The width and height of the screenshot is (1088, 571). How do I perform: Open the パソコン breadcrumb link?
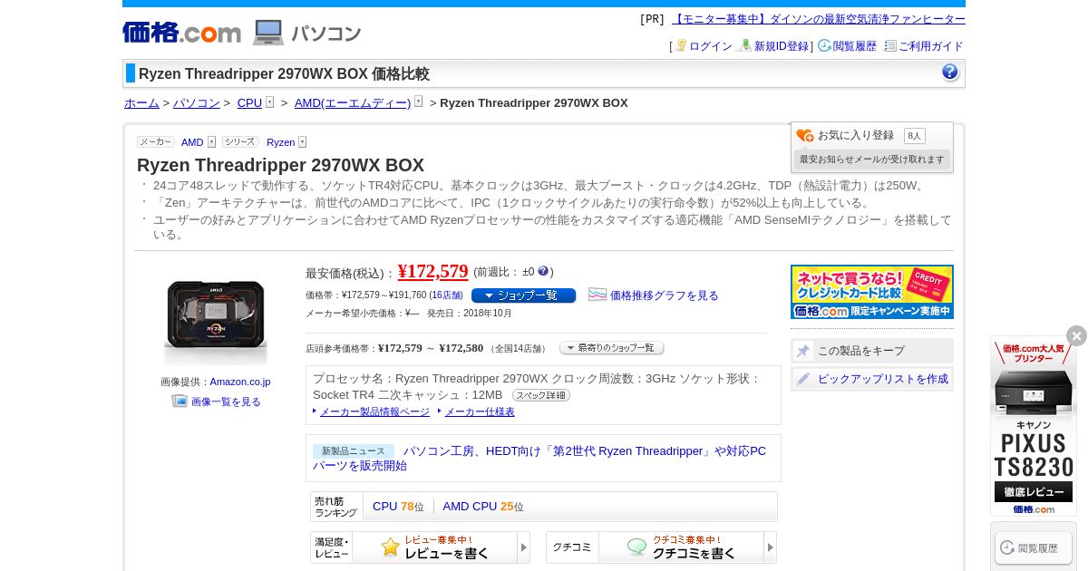[x=197, y=102]
